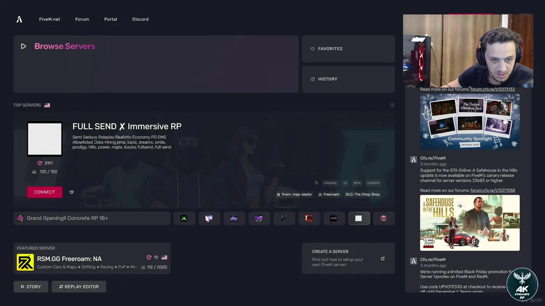Click the fivem-map-skater label
This screenshot has height=306, width=545.
coord(294,194)
